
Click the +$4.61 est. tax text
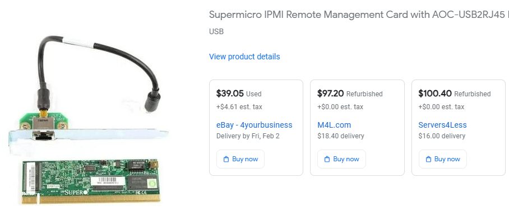click(239, 107)
